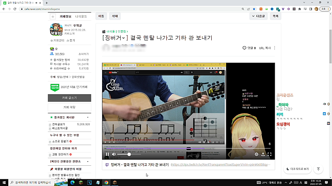
Task: Open Microsoft Edge from taskbar
Action: click(72, 183)
